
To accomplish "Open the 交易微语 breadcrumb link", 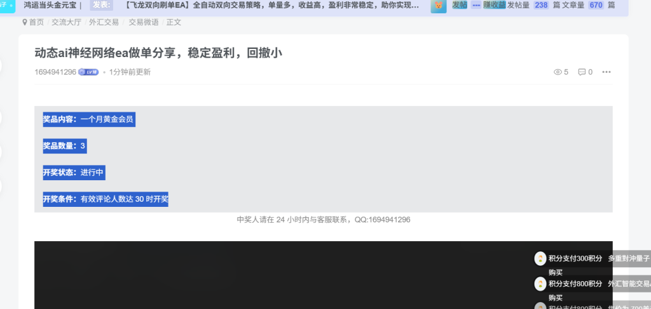I will (x=143, y=22).
